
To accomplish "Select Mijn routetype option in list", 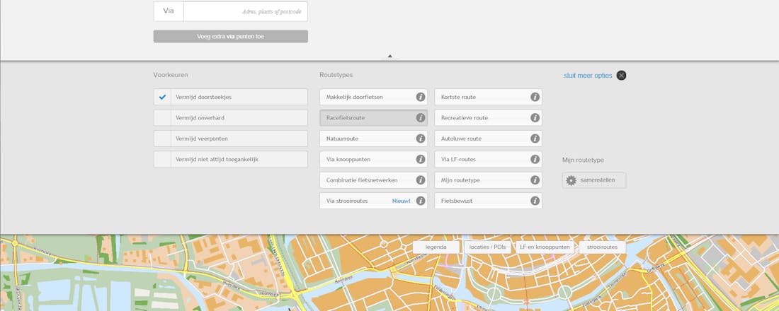I will tap(488, 180).
